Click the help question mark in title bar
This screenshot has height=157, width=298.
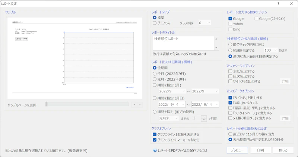tap(278, 3)
